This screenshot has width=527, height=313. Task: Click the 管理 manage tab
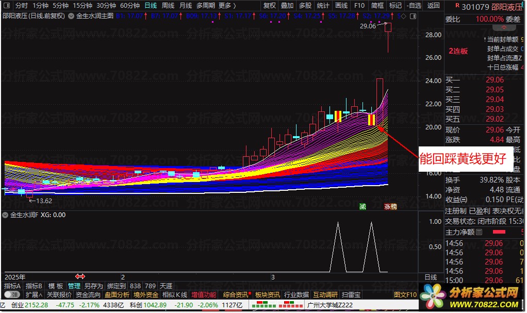pyautogui.click(x=74, y=286)
